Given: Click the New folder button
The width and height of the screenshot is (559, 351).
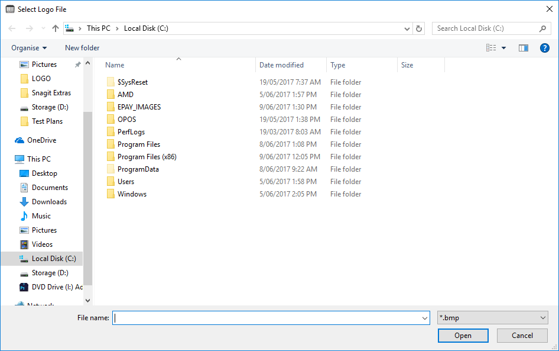Looking at the screenshot, I should coord(82,48).
